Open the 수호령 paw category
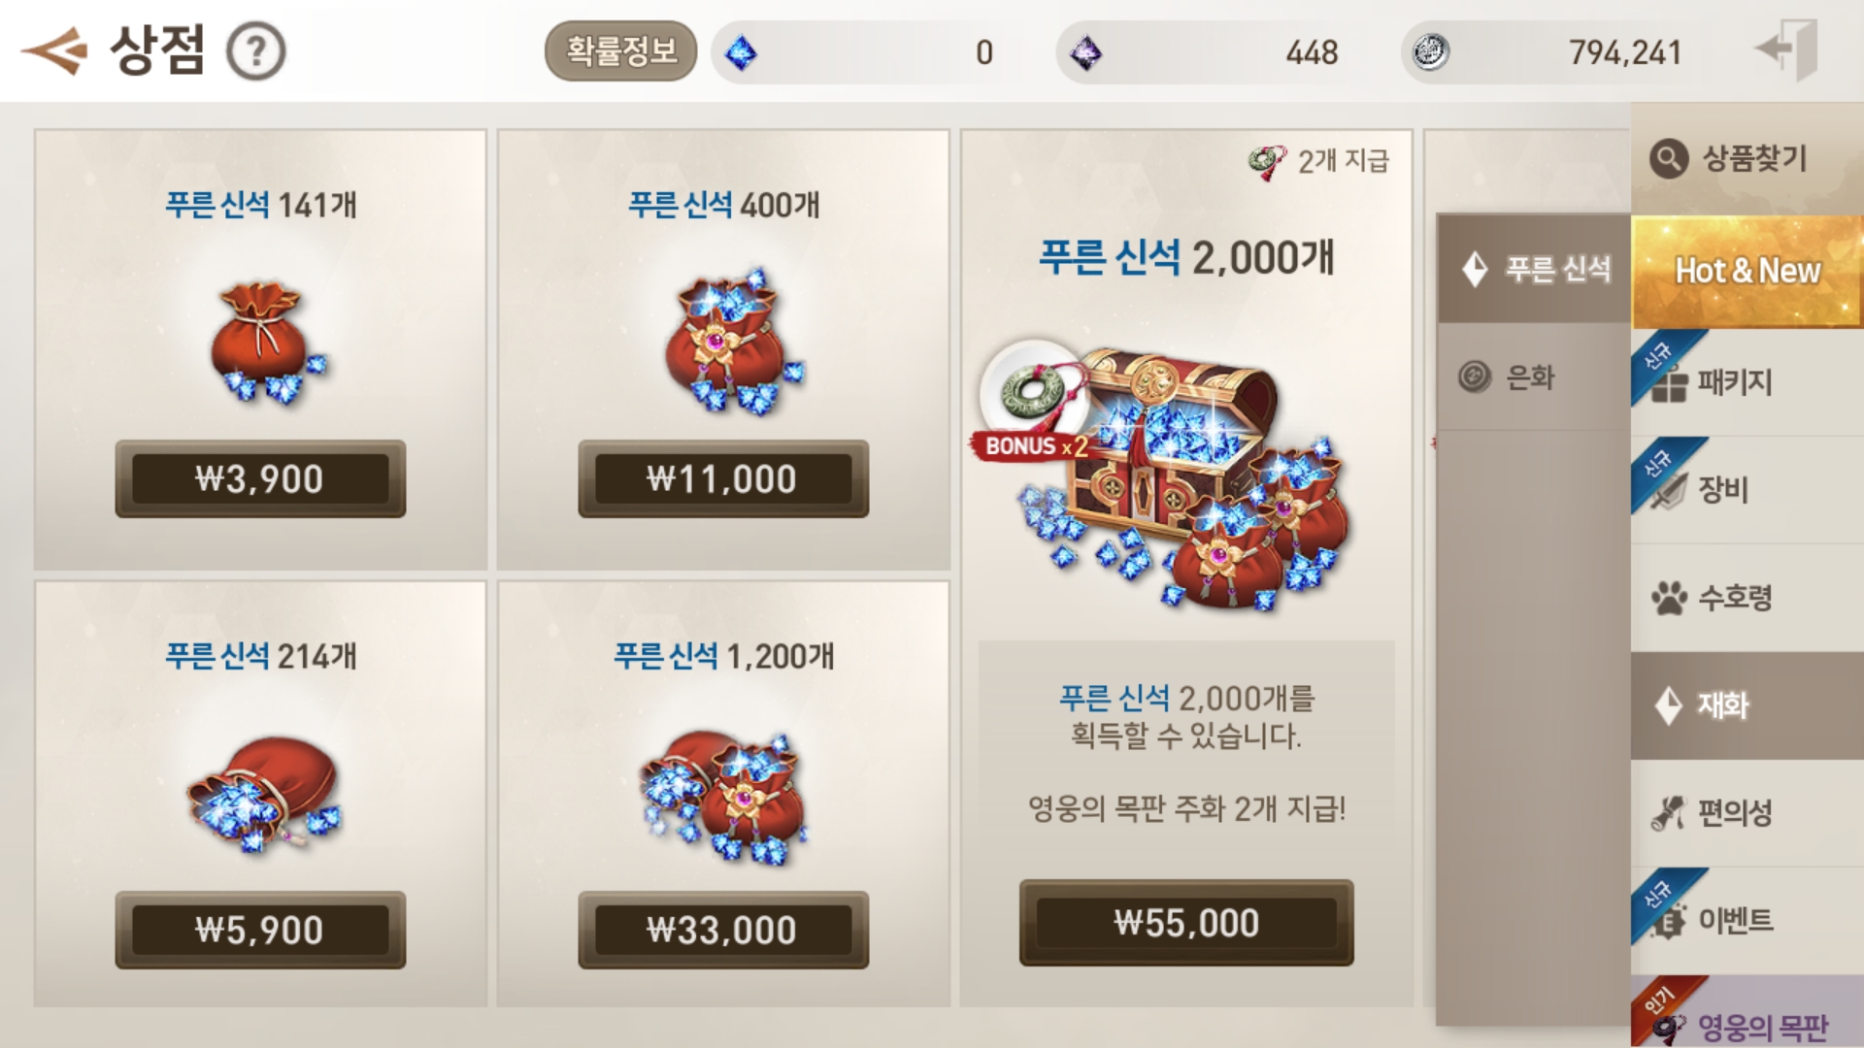This screenshot has width=1864, height=1048. point(1747,597)
